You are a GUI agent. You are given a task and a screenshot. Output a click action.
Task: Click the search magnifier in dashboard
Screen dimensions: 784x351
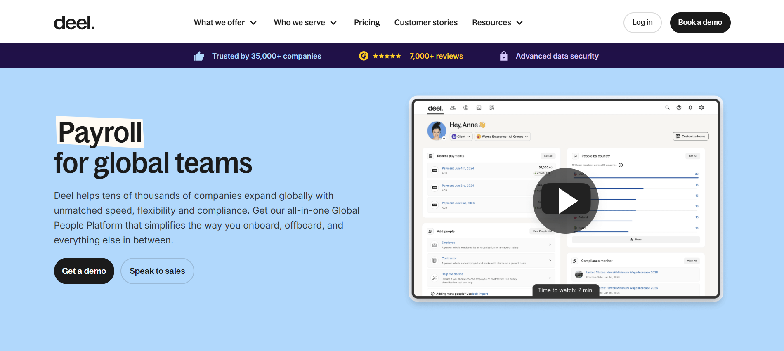pos(667,108)
